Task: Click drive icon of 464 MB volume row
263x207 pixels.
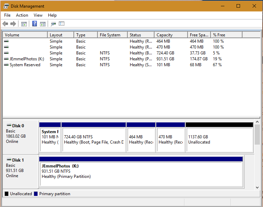Action: (x=6, y=41)
